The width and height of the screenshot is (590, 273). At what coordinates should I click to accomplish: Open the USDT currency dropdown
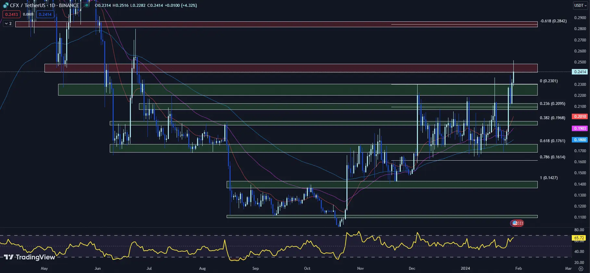580,5
